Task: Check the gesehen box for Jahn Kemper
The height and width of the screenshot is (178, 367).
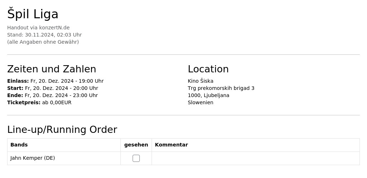Action: click(136, 158)
